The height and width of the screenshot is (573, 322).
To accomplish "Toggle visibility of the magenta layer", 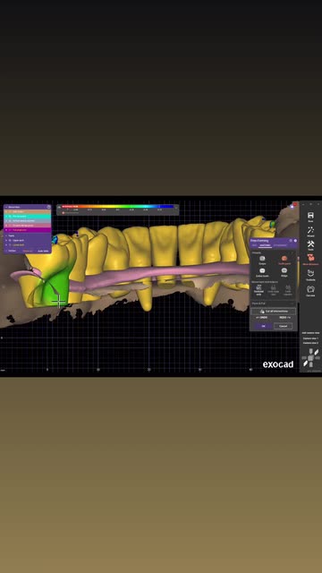I will pos(10,230).
